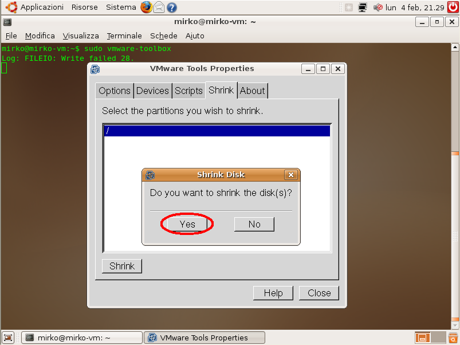460x345 pixels.
Task: Open the Visualizza menu
Action: click(x=81, y=36)
